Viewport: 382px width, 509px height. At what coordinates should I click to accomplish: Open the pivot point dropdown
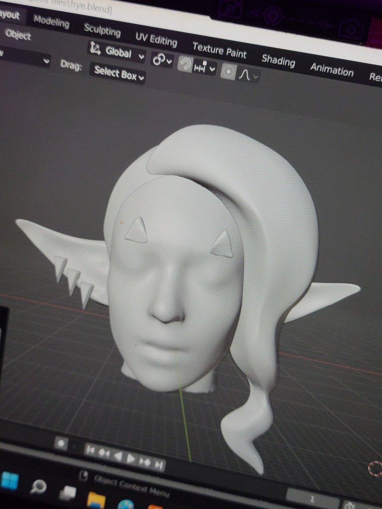pos(162,60)
